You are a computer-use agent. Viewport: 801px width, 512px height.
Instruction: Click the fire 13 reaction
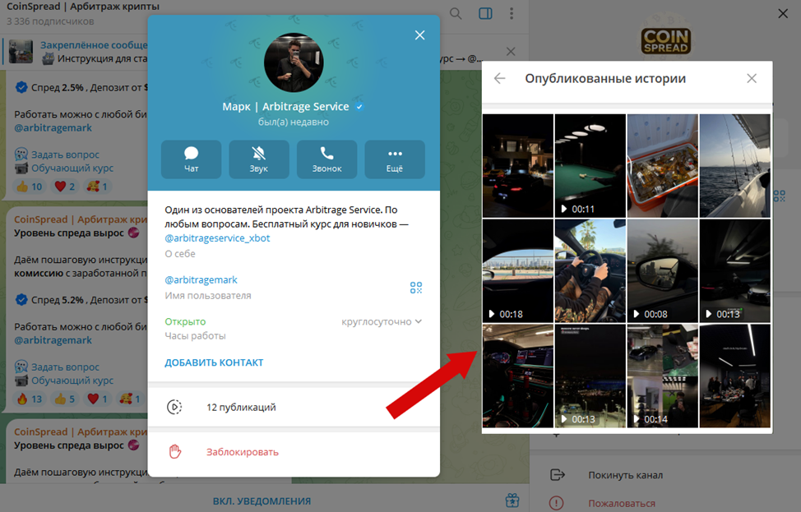[29, 399]
